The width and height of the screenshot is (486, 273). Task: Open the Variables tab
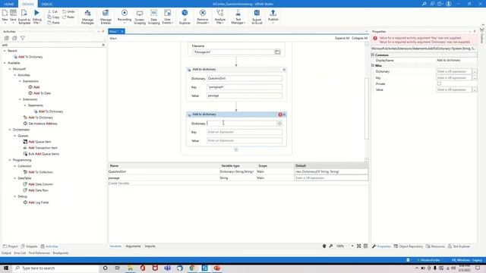coord(115,246)
